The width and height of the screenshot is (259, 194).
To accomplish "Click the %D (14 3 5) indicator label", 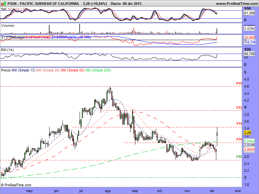I will pyautogui.click(x=17, y=9).
